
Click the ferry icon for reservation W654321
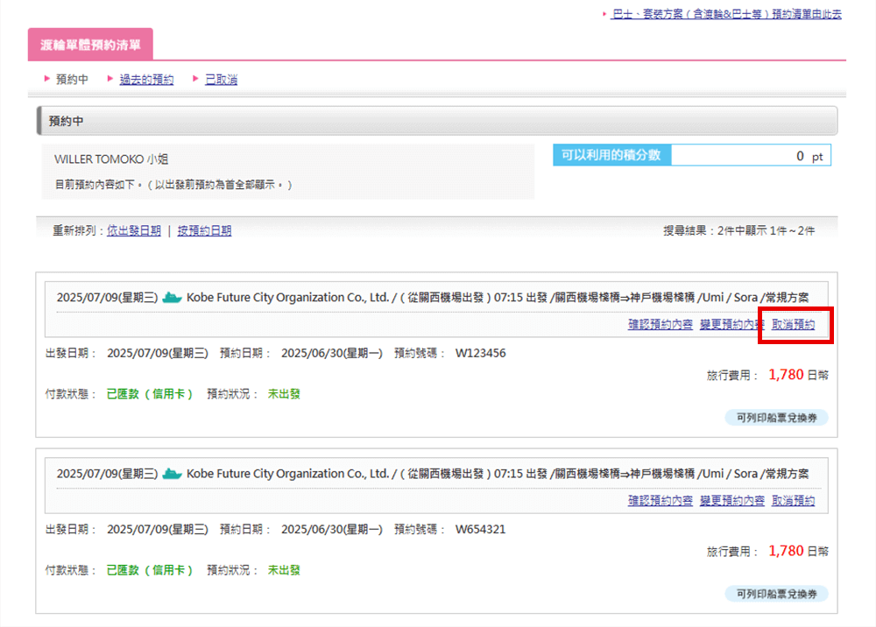coord(172,474)
